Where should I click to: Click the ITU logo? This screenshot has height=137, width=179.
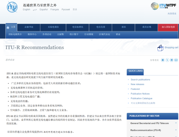coord(12,7)
